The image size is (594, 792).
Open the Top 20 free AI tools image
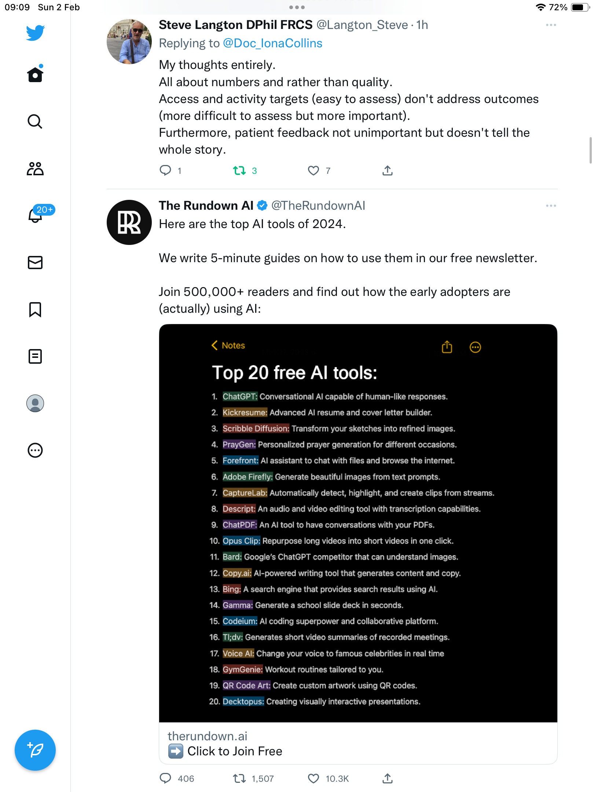(358, 523)
